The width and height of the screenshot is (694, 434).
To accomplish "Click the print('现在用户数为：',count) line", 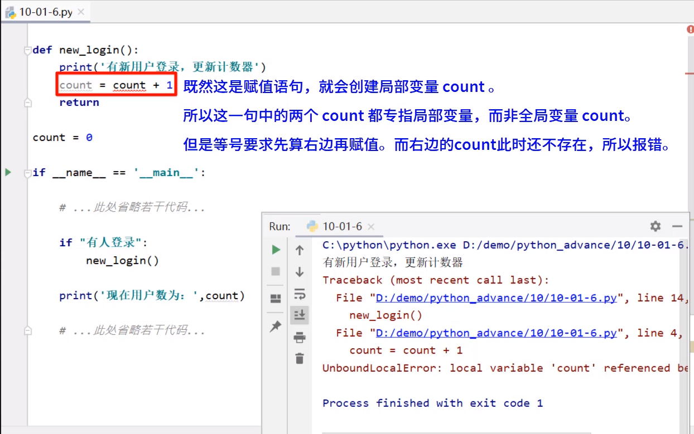I will click(x=152, y=296).
